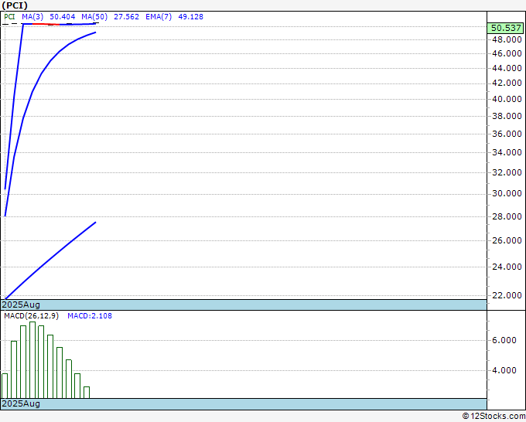
Task: Click the shortest last MACD histogram bar
Action: (x=87, y=393)
